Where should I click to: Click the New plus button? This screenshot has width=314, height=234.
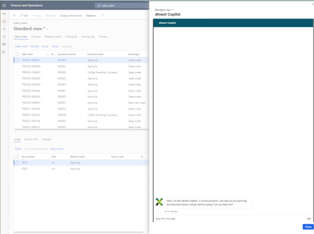click(x=37, y=16)
